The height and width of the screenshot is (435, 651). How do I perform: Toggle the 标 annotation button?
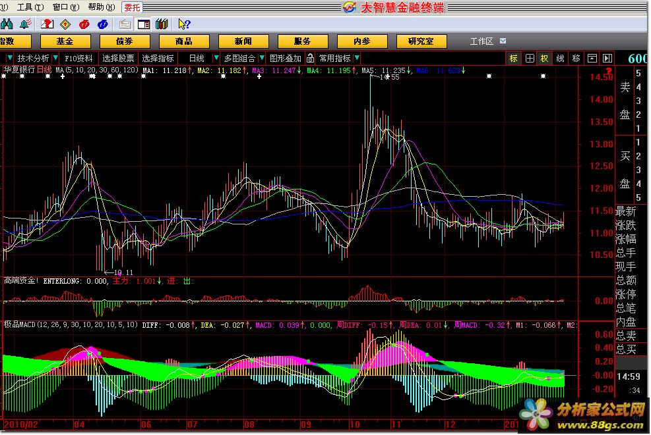(x=514, y=59)
